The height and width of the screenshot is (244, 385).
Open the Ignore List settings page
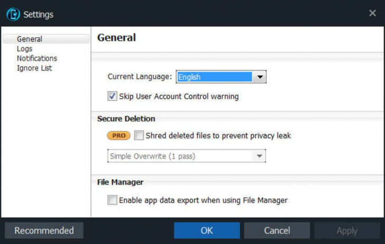point(34,68)
